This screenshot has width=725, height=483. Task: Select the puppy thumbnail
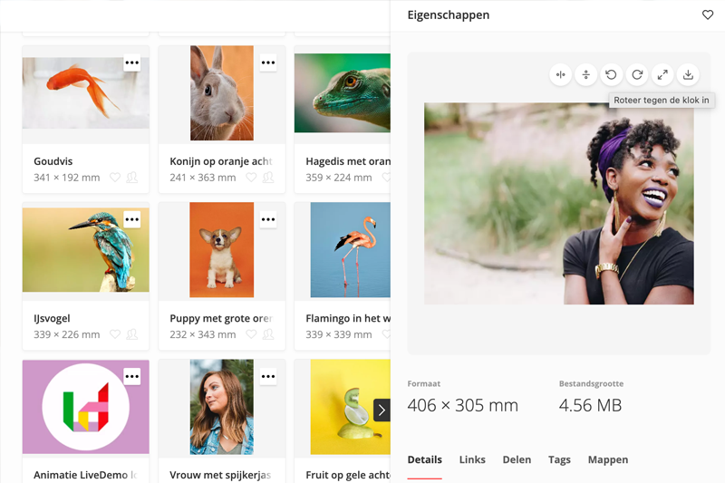click(x=222, y=249)
